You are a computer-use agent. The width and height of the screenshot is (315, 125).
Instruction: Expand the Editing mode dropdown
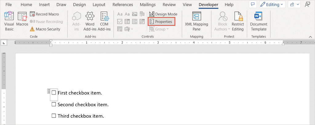point(272,5)
